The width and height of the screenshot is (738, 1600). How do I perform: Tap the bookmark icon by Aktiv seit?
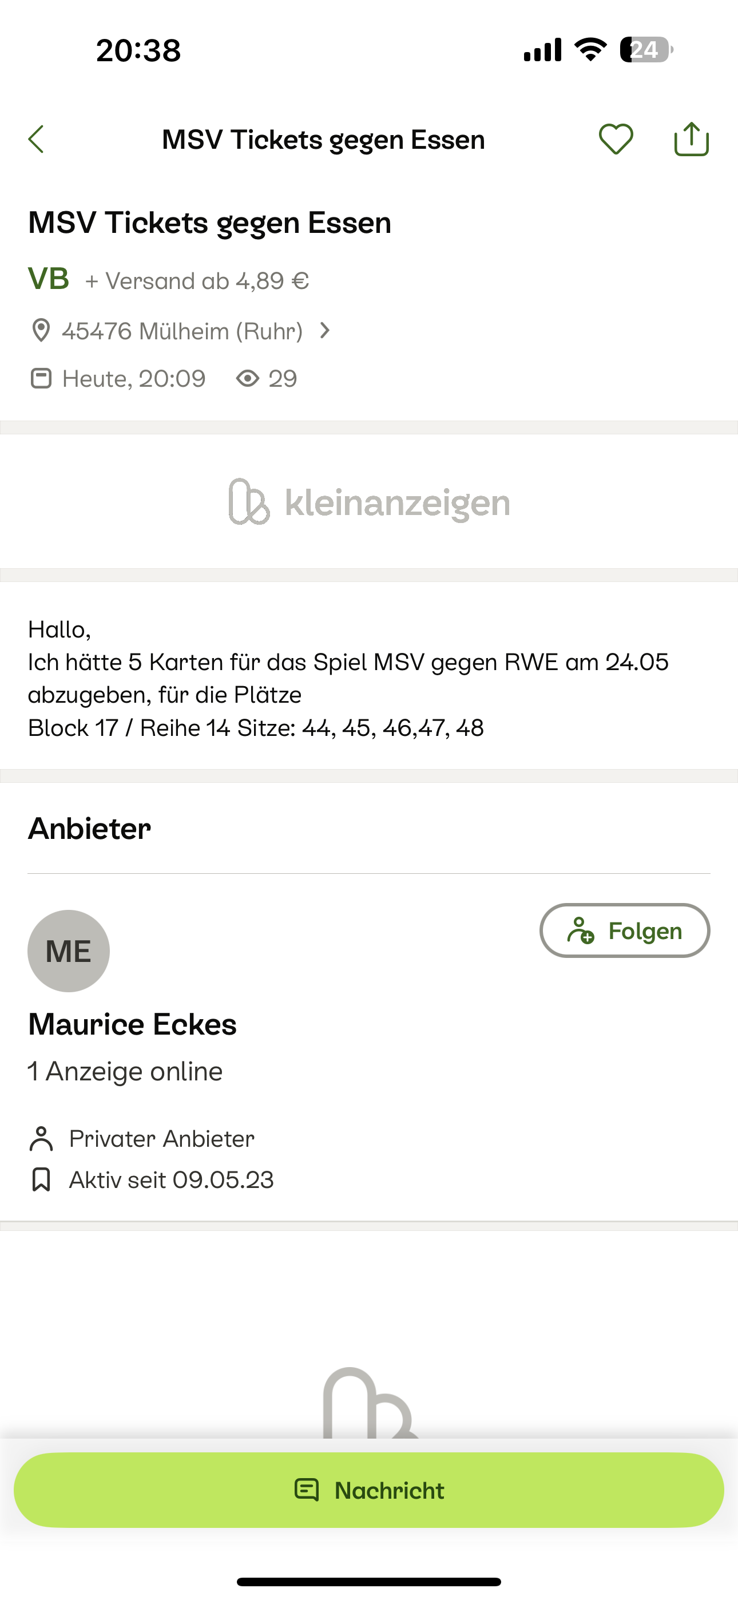tap(41, 1179)
